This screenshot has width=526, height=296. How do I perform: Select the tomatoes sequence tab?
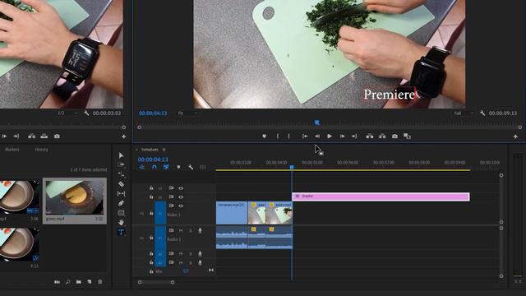pyautogui.click(x=150, y=150)
